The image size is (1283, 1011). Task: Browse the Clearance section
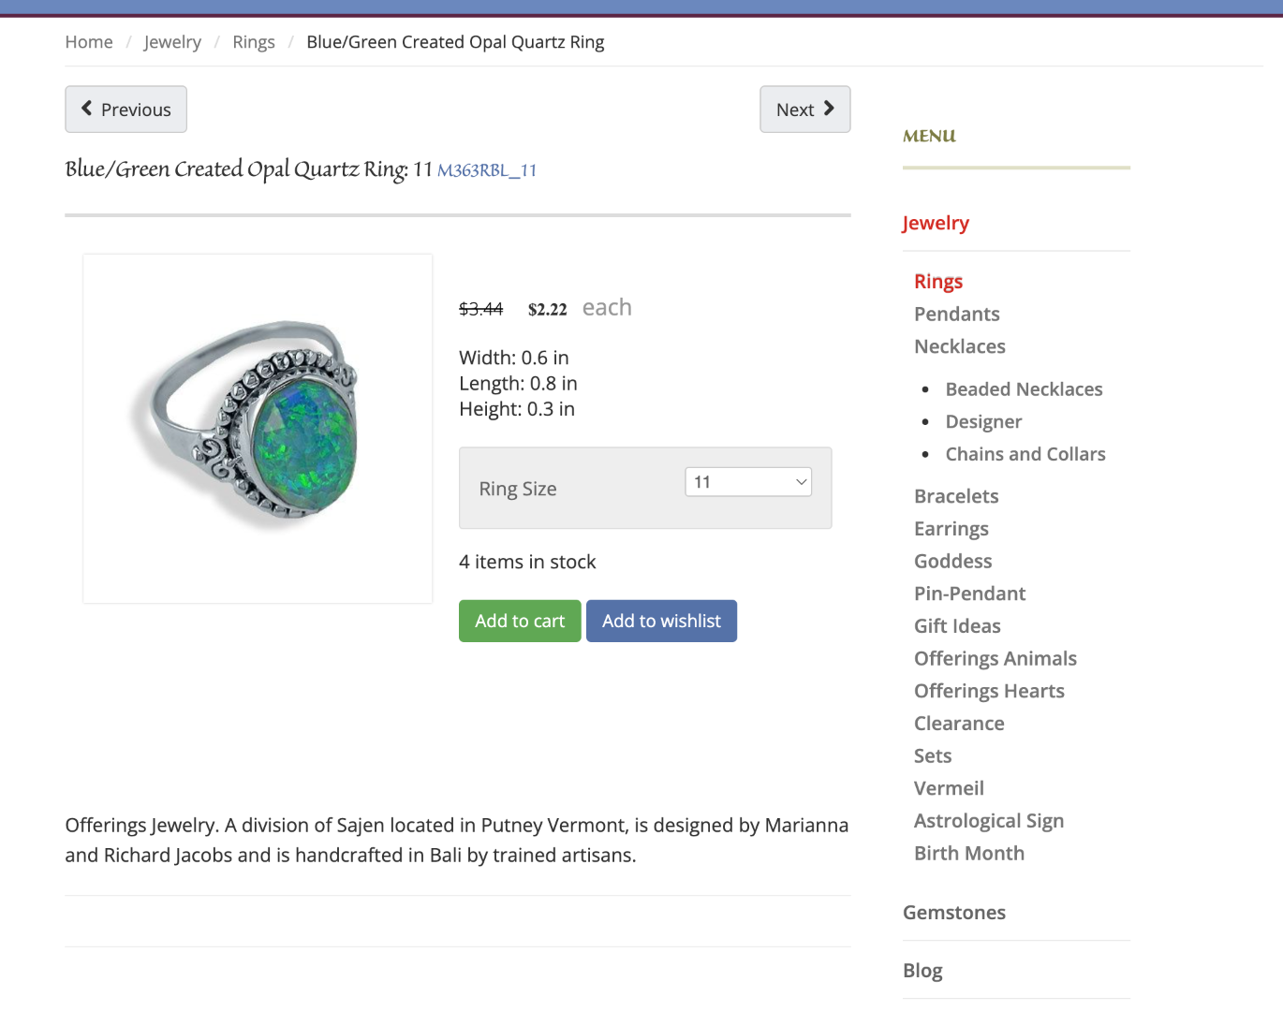(x=959, y=724)
